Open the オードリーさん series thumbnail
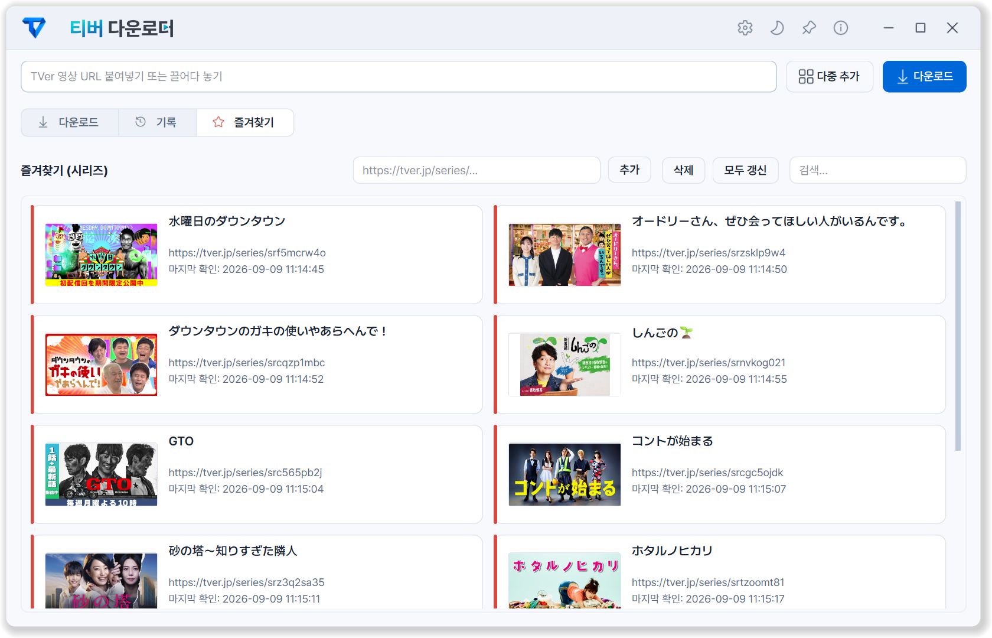The height and width of the screenshot is (638, 992). click(x=564, y=255)
